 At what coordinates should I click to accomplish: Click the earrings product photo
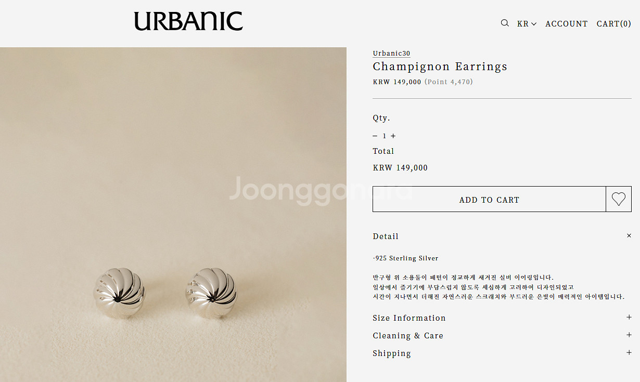(x=173, y=215)
